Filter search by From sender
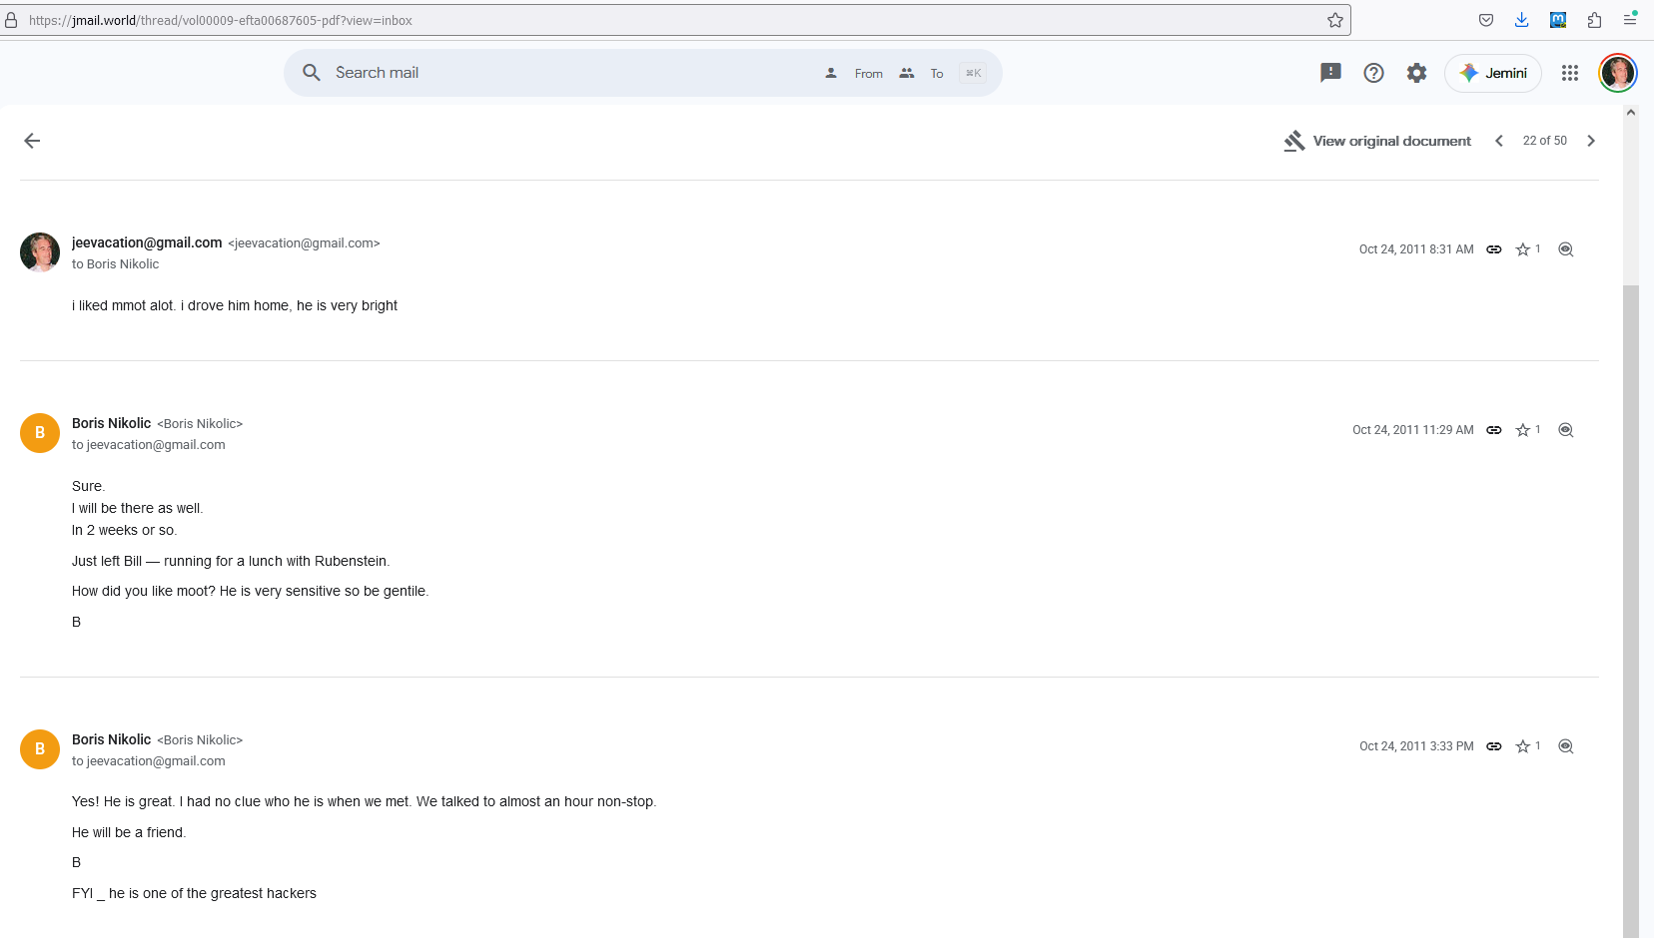 pyautogui.click(x=854, y=73)
